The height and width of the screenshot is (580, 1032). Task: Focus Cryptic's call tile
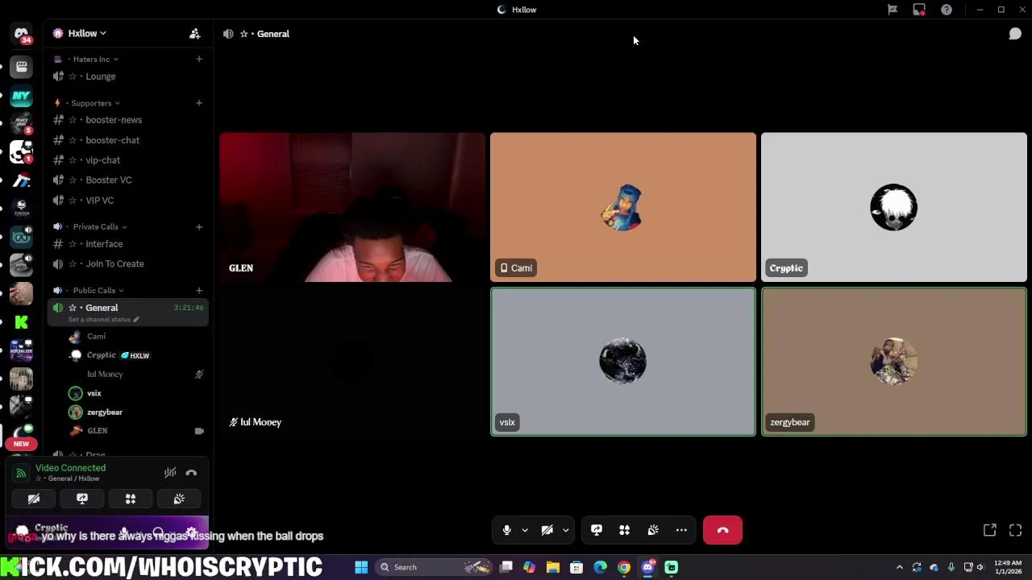894,208
